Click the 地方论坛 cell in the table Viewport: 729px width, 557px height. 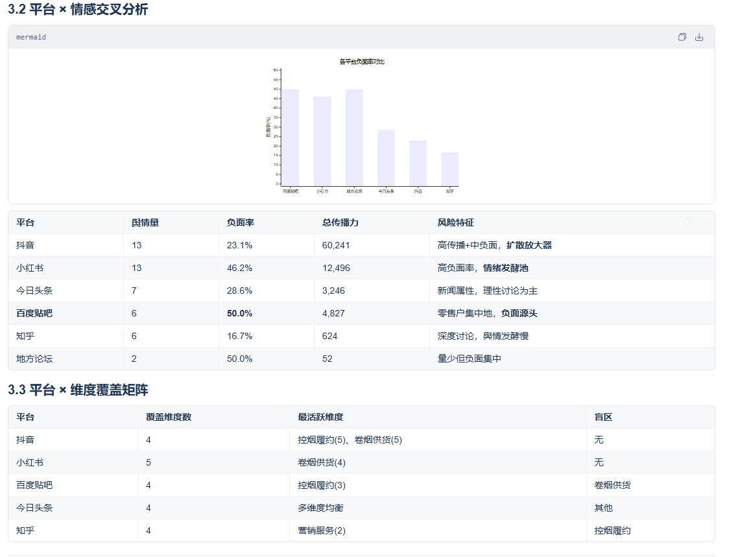coord(34,359)
